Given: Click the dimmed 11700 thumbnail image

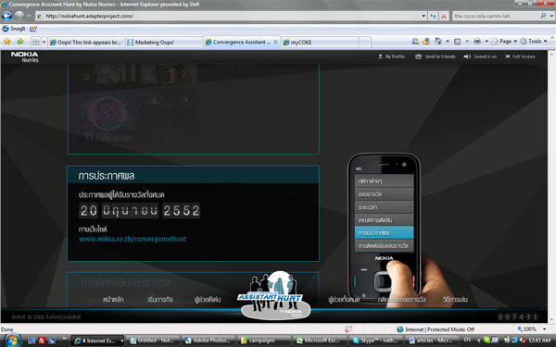Looking at the screenshot, I should (x=107, y=117).
